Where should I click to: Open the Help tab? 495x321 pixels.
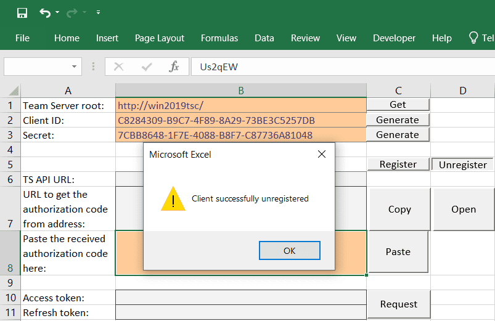coord(441,38)
